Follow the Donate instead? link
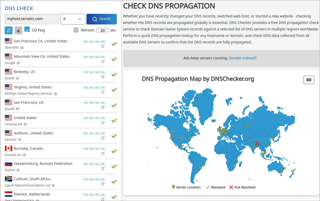 pyautogui.click(x=243, y=58)
